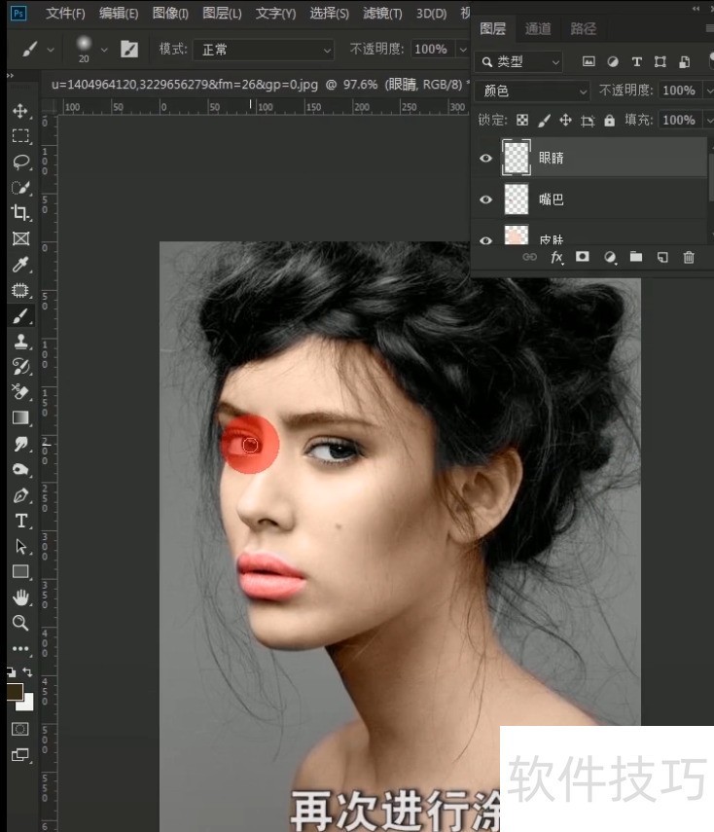Toggle lock all on the layer
Image resolution: width=714 pixels, height=832 pixels.
tap(609, 121)
